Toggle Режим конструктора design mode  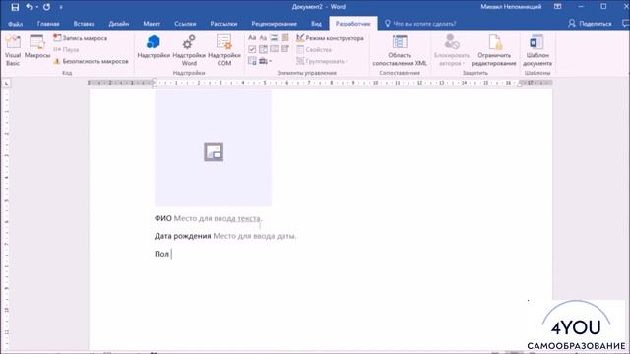[330, 38]
